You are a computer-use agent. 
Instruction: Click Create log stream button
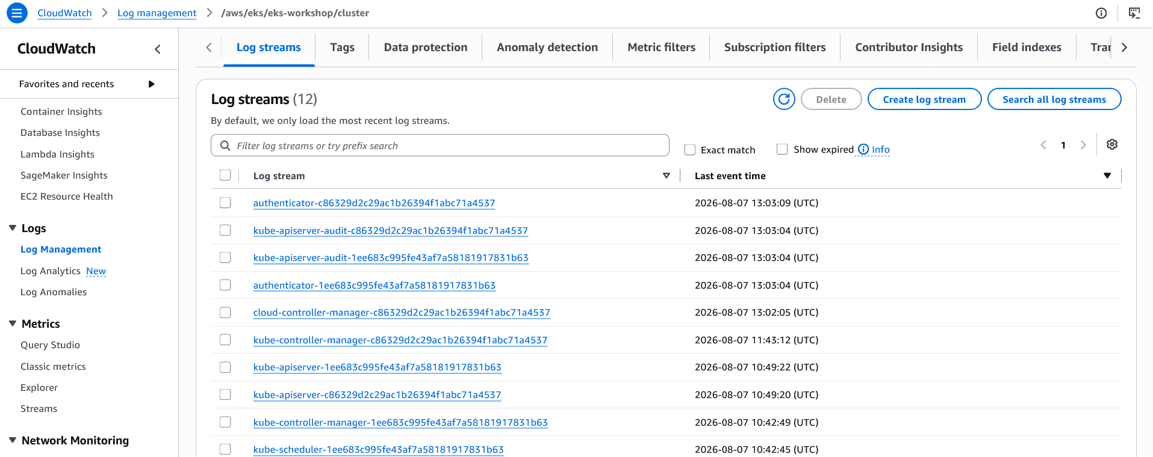(x=924, y=99)
